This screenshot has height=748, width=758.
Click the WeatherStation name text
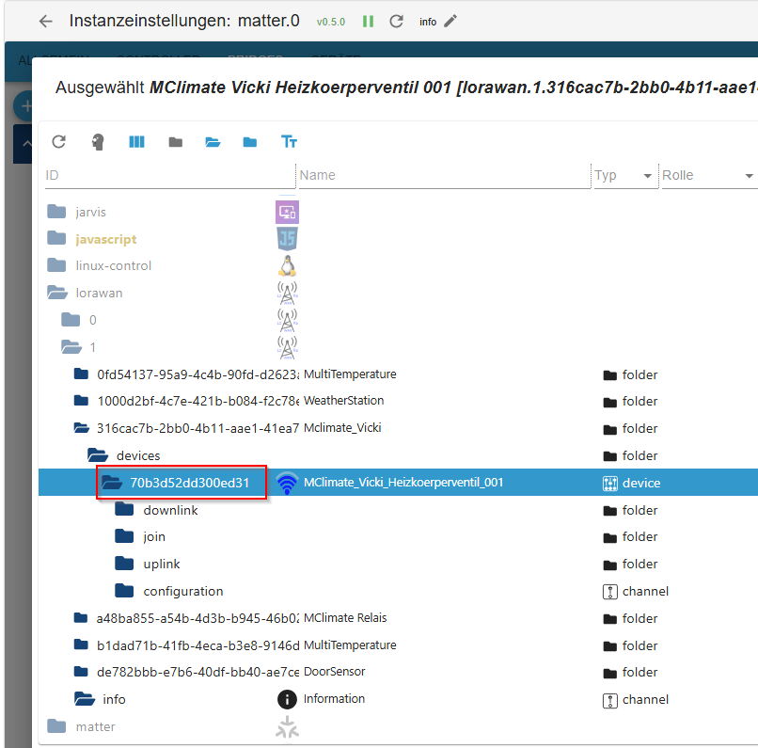click(x=343, y=401)
